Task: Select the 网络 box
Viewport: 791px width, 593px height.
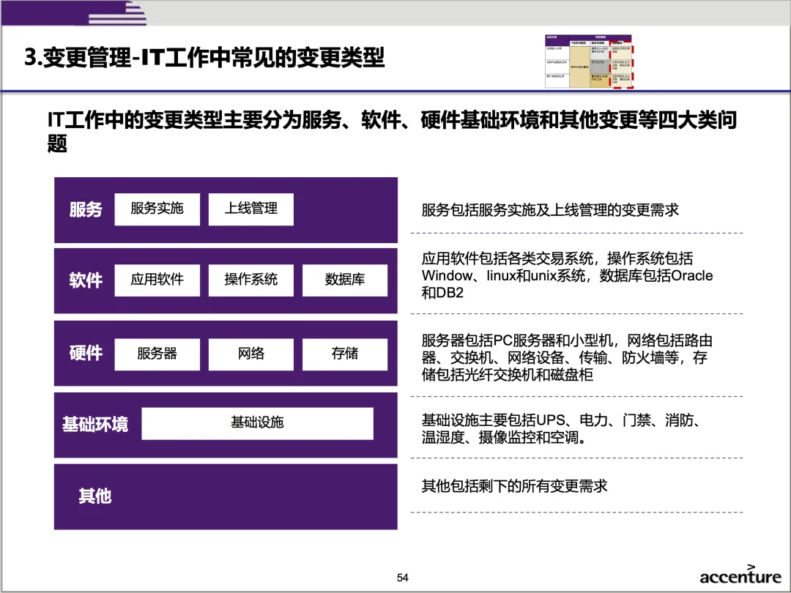Action: 250,354
